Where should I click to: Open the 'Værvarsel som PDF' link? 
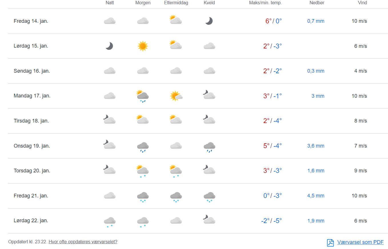coord(360,242)
